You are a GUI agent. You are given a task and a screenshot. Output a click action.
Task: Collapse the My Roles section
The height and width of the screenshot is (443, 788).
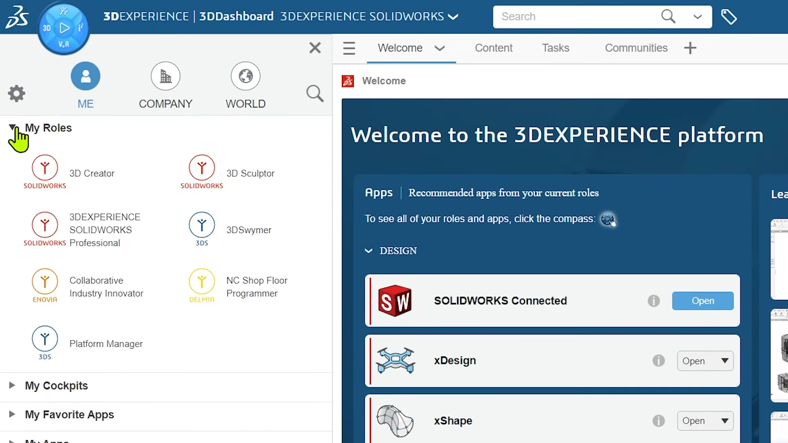[12, 128]
